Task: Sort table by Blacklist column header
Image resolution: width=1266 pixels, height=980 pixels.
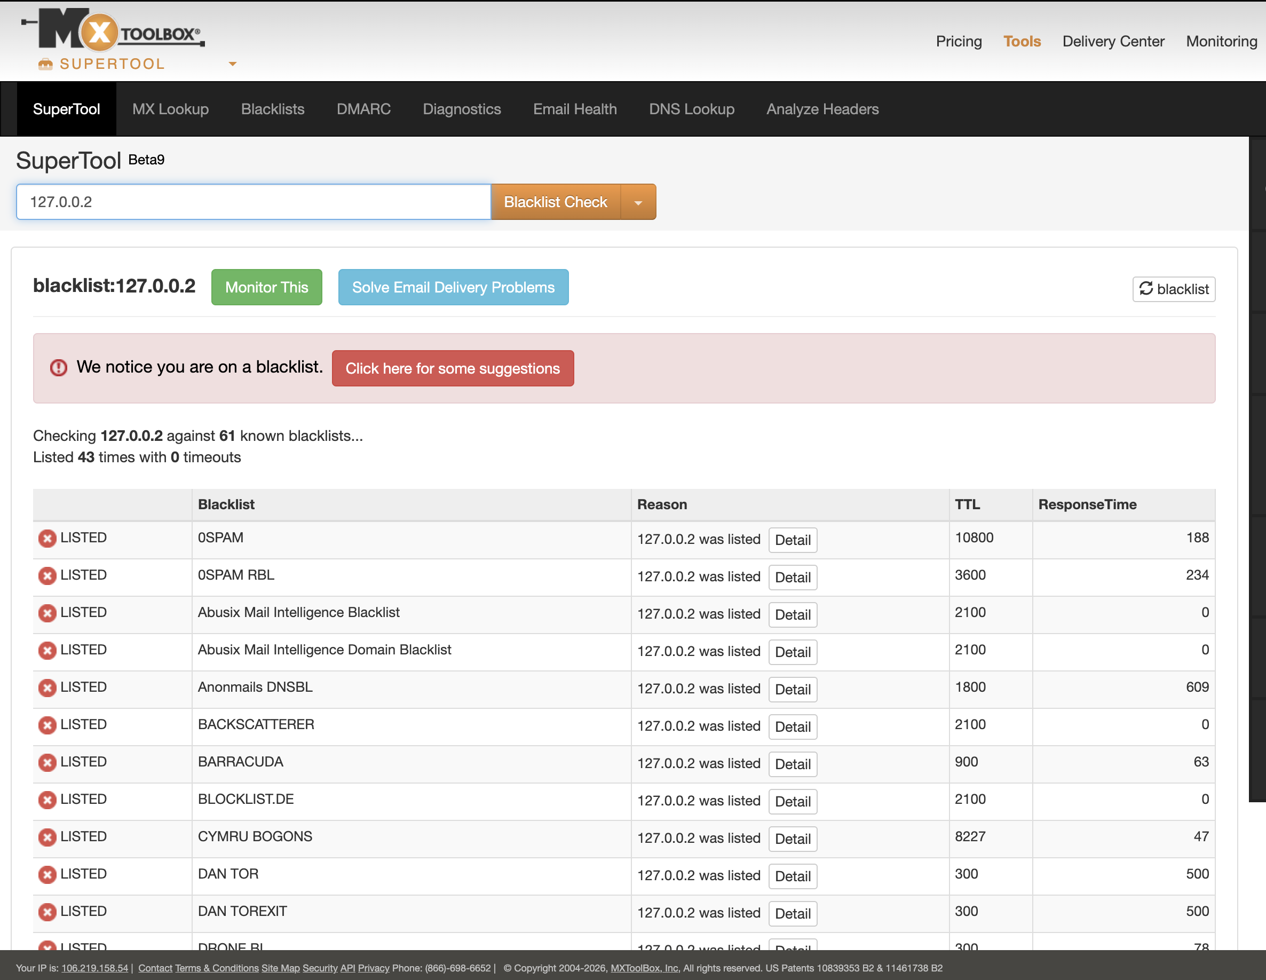Action: tap(226, 504)
